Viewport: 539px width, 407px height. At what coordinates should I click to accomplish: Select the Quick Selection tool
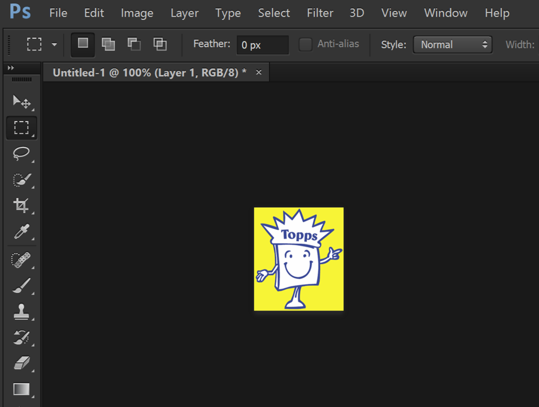[x=22, y=180]
